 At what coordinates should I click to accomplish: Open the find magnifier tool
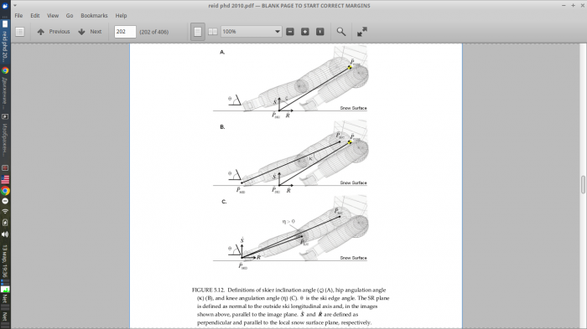(341, 32)
